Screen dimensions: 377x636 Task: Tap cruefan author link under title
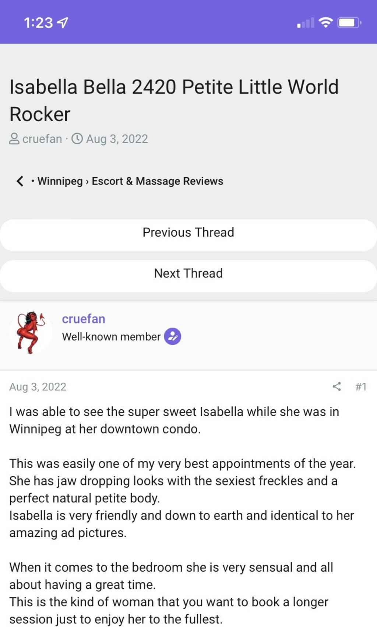[42, 139]
